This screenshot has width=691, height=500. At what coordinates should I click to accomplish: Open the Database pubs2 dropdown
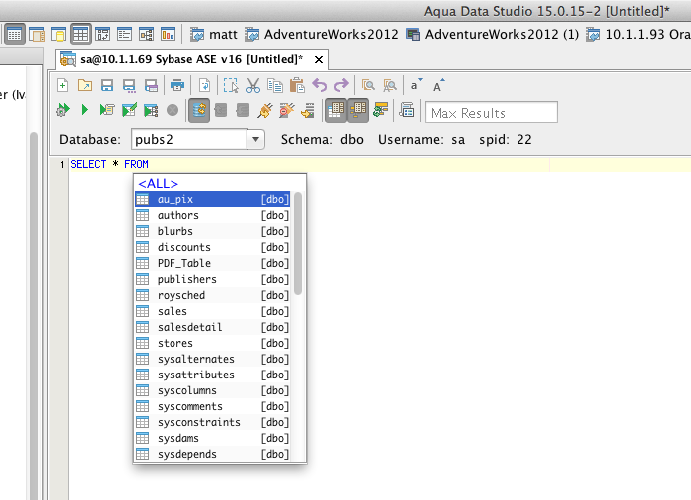tap(255, 140)
